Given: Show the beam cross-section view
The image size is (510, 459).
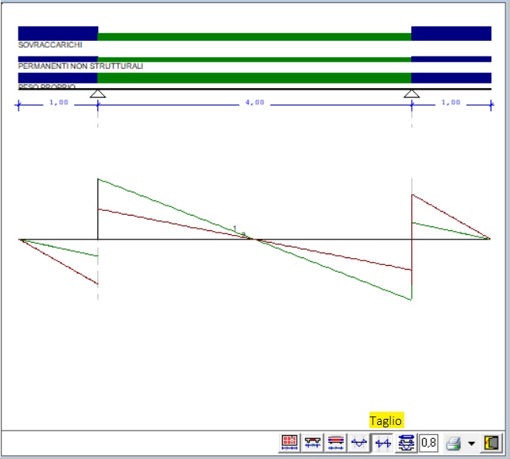Looking at the screenshot, I should coord(312,443).
